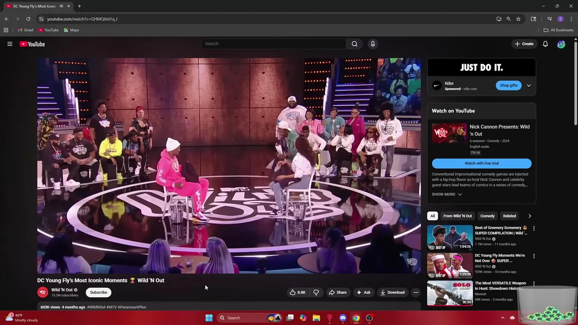Screen dimensions: 578x325
Task: Open options for Most VERSATILE Weapon video
Action: tap(534, 283)
